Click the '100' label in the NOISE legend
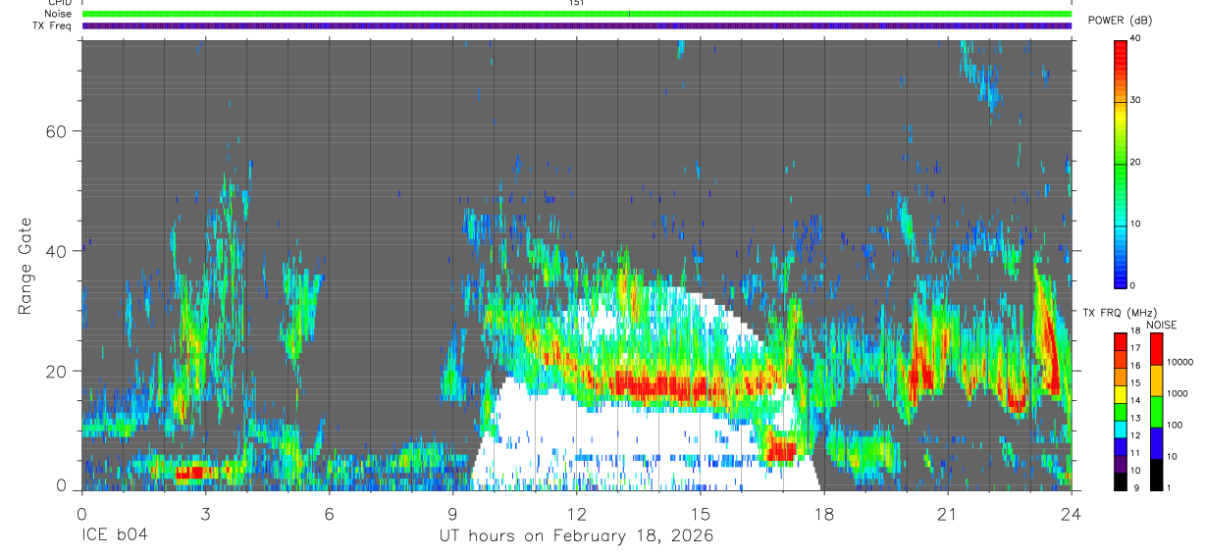 pos(1176,426)
